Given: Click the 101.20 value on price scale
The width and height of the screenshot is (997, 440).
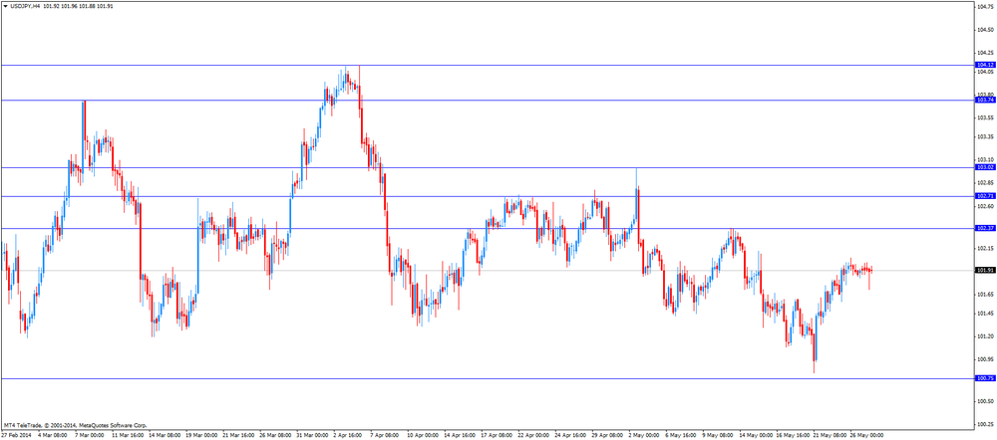Looking at the screenshot, I should click(986, 336).
